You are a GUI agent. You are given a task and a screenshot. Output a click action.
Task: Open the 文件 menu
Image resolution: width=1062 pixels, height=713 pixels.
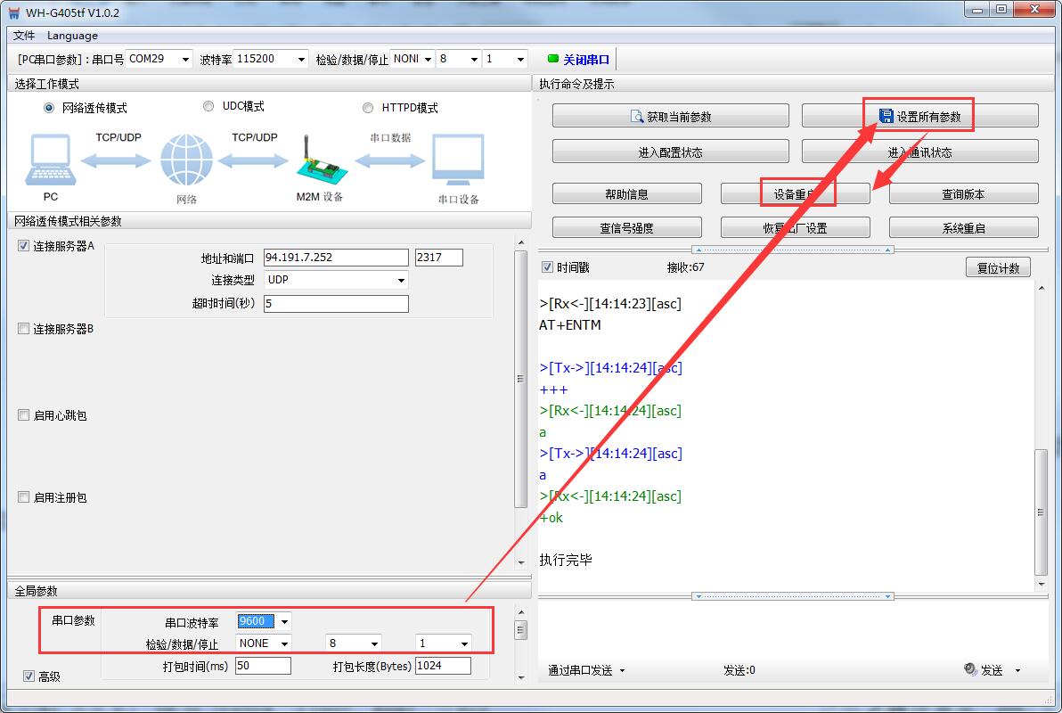[24, 36]
